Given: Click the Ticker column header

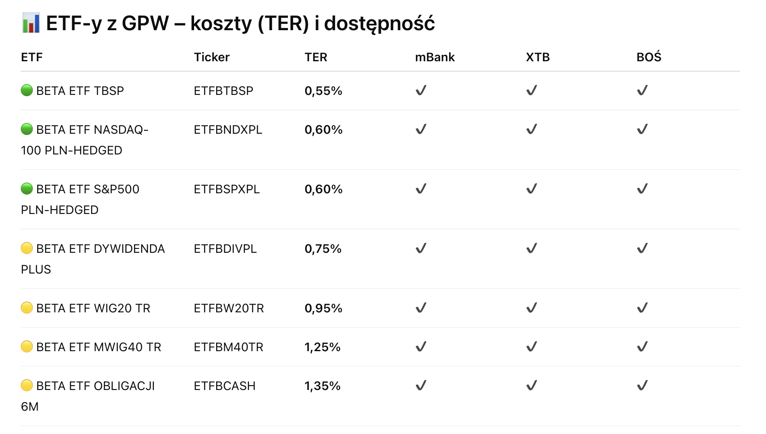Looking at the screenshot, I should pos(211,57).
